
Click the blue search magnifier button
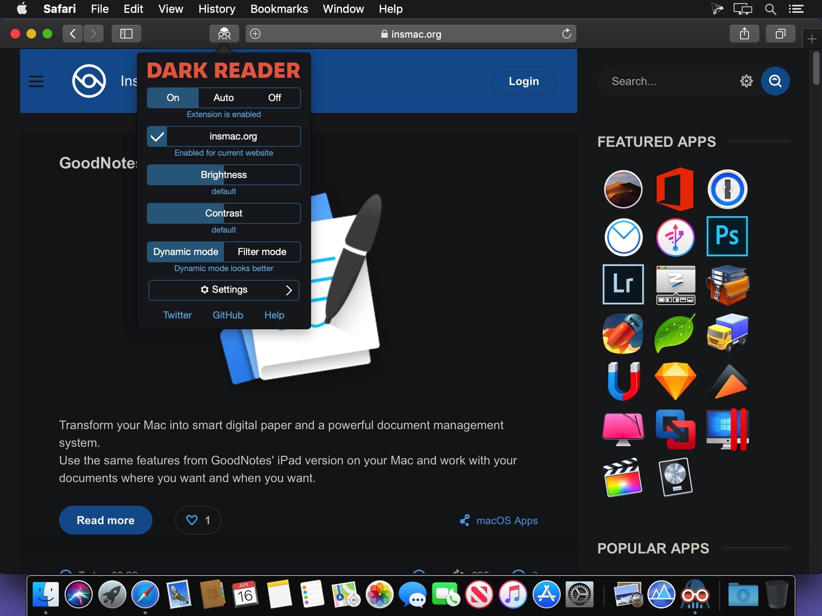click(775, 81)
